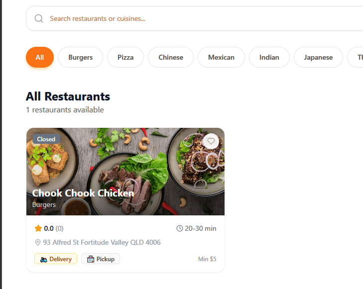Click the location pin icon beside address

coord(37,242)
